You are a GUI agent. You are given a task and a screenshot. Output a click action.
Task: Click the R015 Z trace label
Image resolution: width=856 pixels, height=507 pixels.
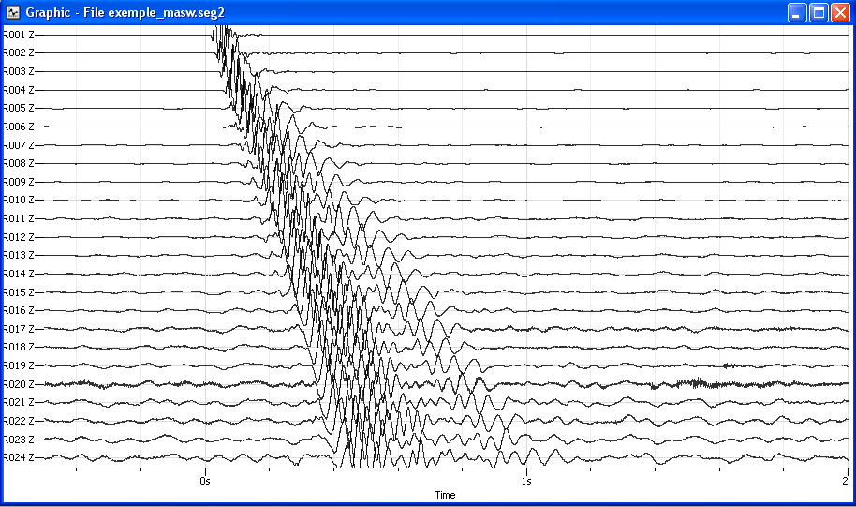19,291
